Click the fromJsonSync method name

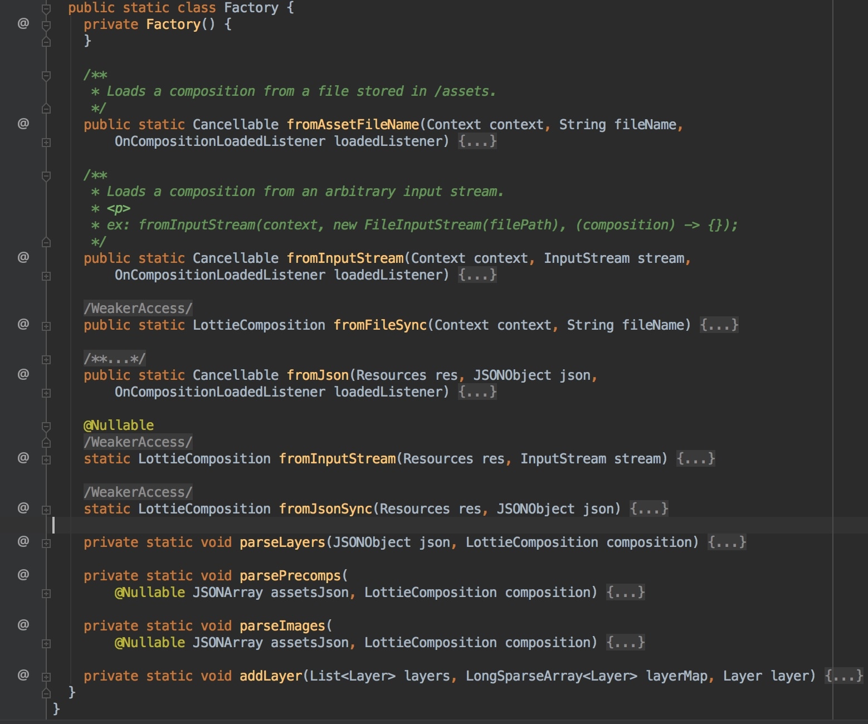click(x=325, y=509)
